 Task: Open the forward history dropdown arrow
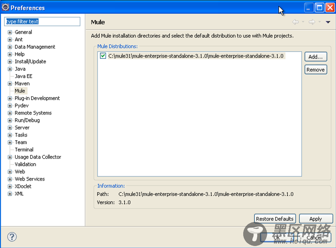tap(319, 22)
